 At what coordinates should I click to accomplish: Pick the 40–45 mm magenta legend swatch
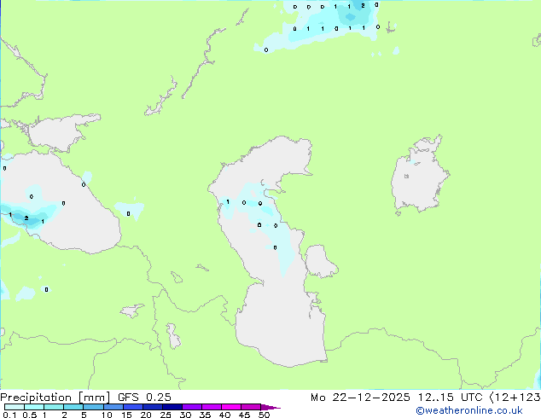(x=231, y=407)
